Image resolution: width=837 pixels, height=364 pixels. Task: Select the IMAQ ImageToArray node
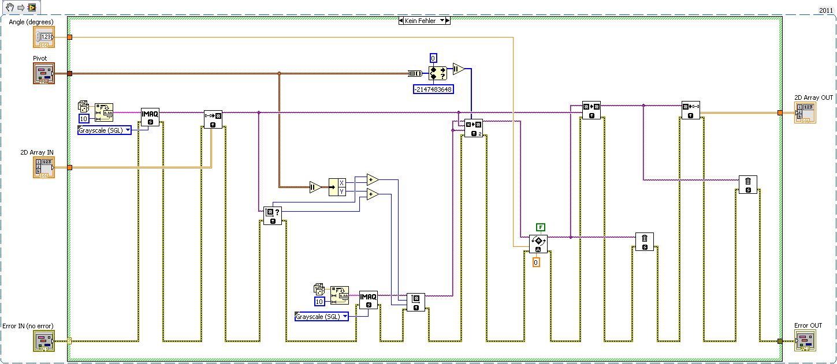click(691, 110)
